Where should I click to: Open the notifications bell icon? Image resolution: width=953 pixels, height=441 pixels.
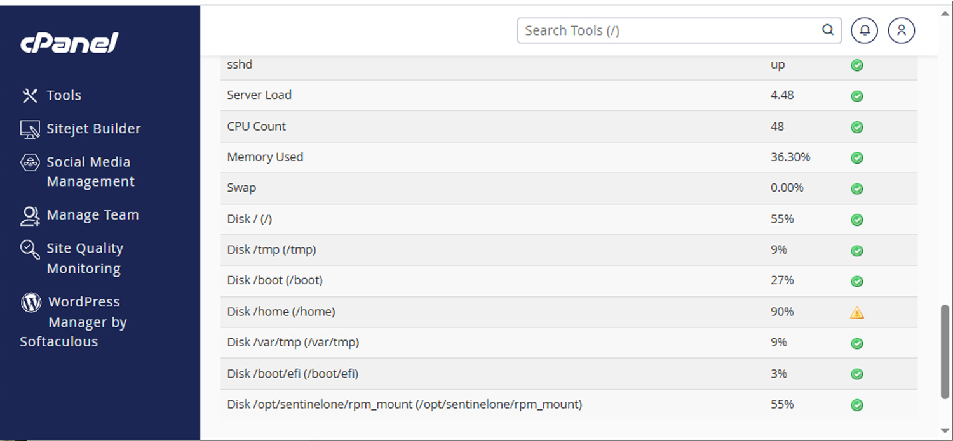point(864,30)
